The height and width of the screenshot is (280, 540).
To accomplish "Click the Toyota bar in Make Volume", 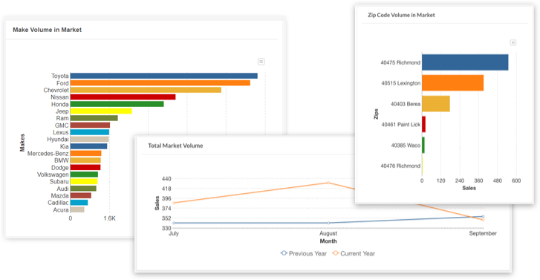I will point(164,76).
